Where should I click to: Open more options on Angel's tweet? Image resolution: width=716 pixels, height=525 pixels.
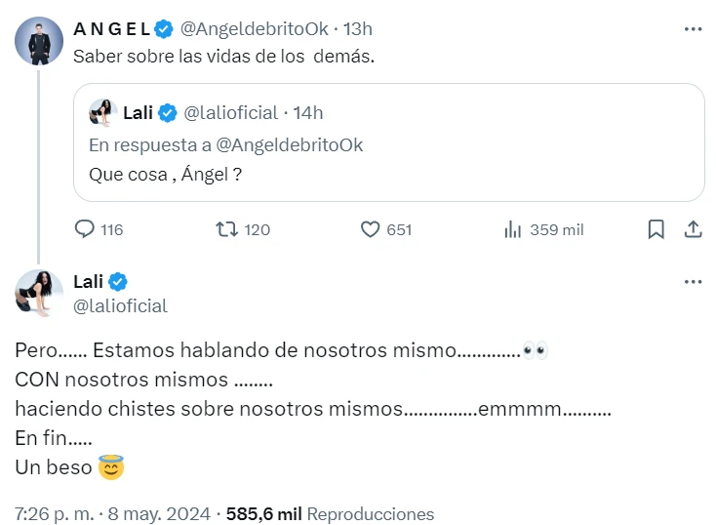[x=693, y=29]
